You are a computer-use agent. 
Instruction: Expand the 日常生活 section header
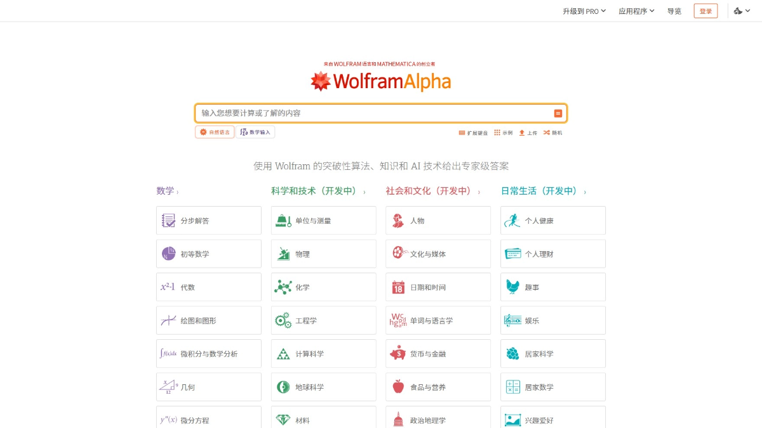point(544,191)
